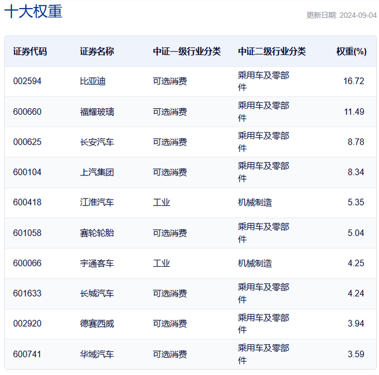Click 可选消费 in the 长安汽车 row

170,142
